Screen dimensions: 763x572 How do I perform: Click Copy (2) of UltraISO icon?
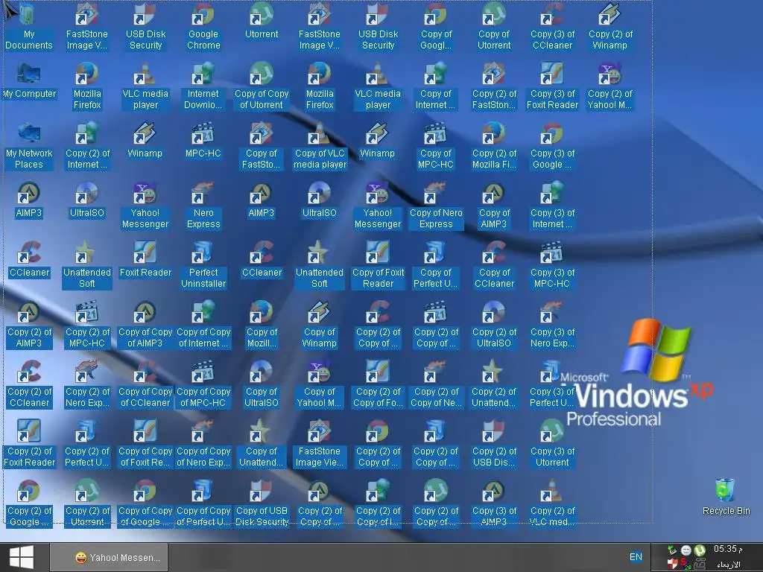pos(494,325)
